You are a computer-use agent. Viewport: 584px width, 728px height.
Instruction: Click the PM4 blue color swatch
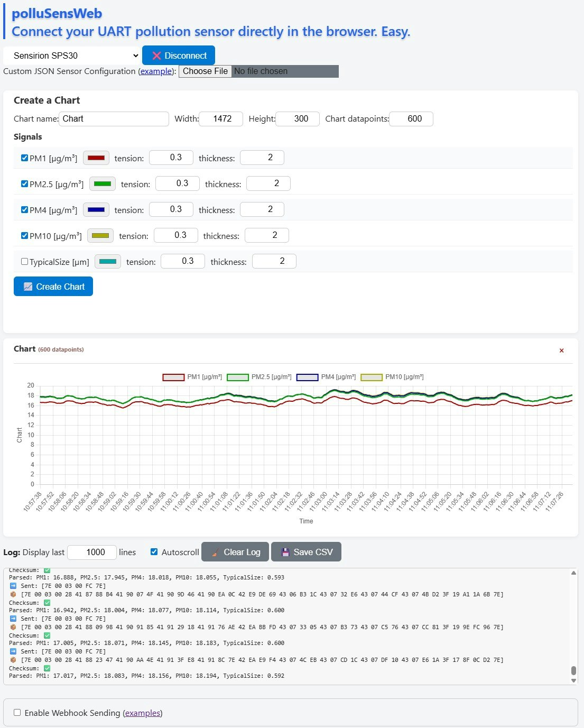click(96, 209)
